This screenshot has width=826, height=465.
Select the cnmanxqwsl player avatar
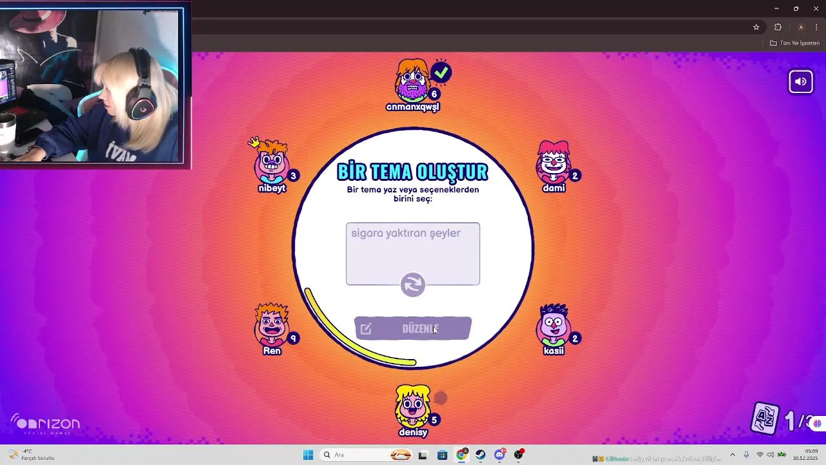pyautogui.click(x=412, y=80)
